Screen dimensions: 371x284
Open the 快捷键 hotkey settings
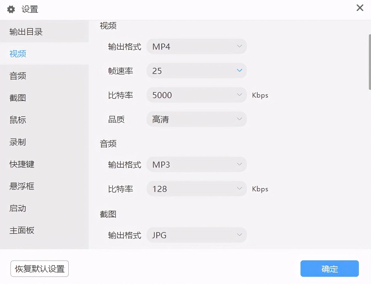point(21,164)
